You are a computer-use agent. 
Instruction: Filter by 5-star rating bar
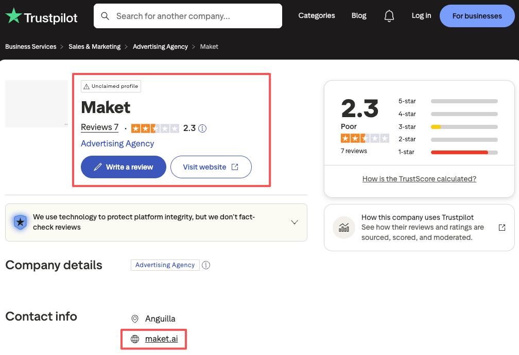448,101
